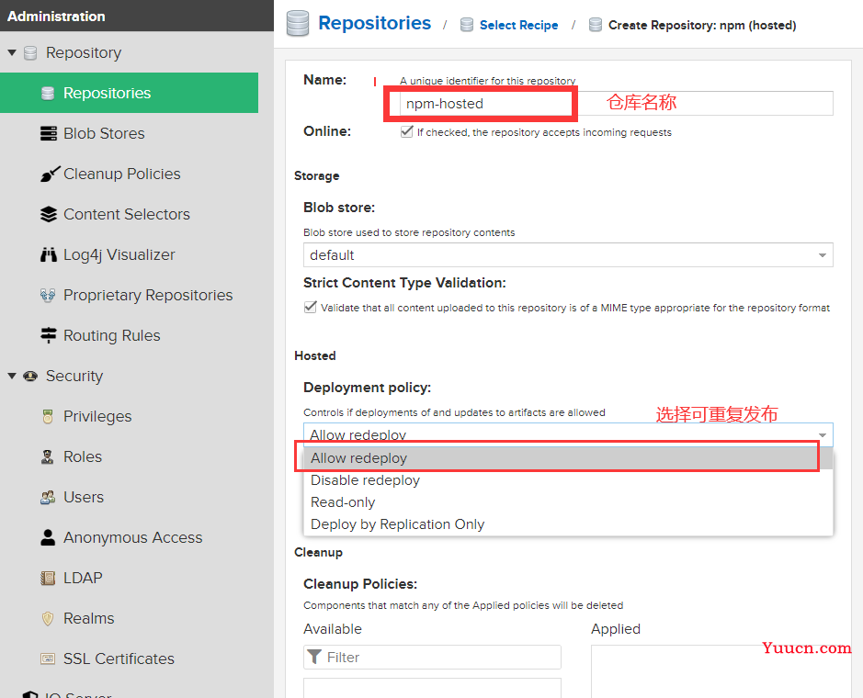The height and width of the screenshot is (698, 863).
Task: Open Log4j Visualizer via its binoculars icon
Action: tap(49, 254)
